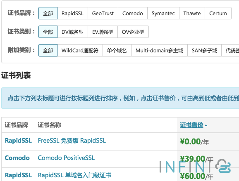Open RapidSSL brand link for 单域名入门级证书 row
The width and height of the screenshot is (239, 181).
(18, 175)
